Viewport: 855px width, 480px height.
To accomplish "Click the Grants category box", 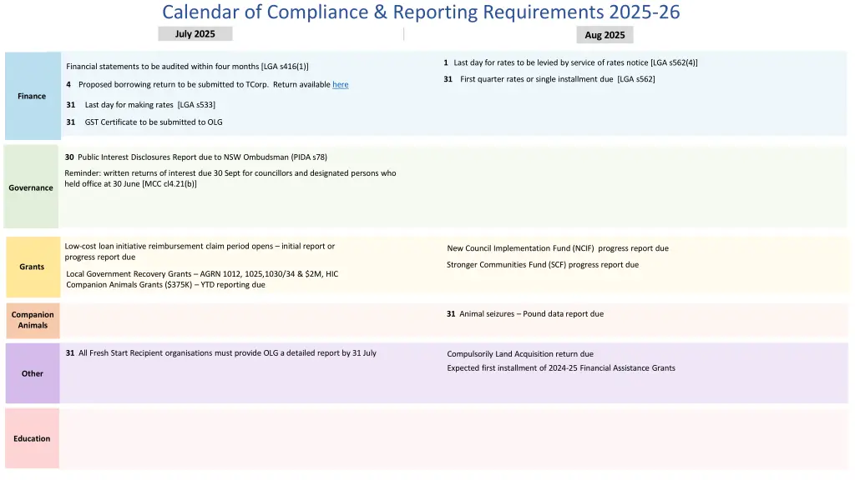I will point(32,267).
